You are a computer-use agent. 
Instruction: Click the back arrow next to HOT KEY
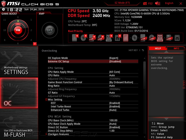(x=143, y=50)
